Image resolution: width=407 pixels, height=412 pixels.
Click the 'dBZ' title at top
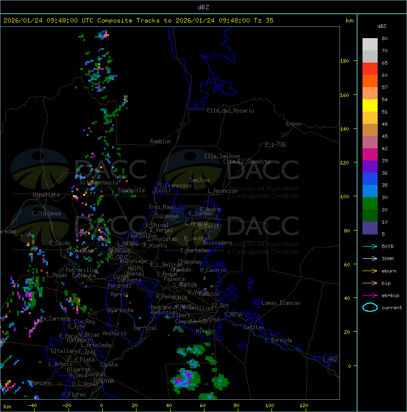203,7
